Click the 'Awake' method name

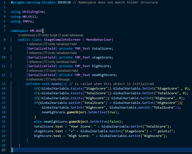pos(56,84)
